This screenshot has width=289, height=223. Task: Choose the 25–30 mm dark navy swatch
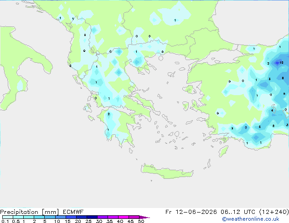coord(92,217)
